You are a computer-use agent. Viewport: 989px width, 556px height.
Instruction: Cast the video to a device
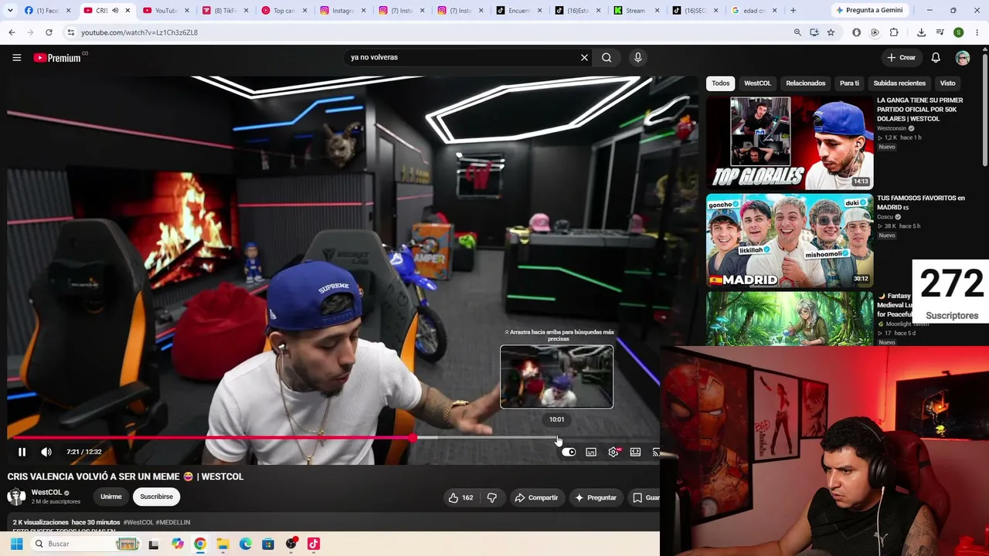tap(655, 453)
